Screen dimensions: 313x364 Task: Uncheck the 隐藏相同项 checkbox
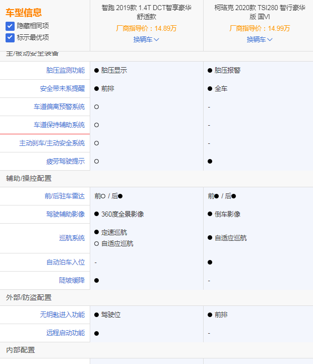tap(10, 26)
